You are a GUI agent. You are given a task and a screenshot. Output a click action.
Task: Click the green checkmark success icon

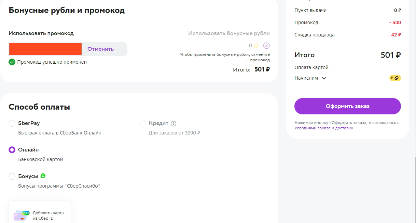coord(12,62)
